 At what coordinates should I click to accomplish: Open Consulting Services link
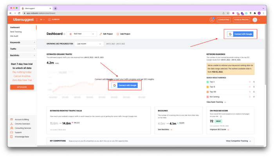click(x=23, y=128)
